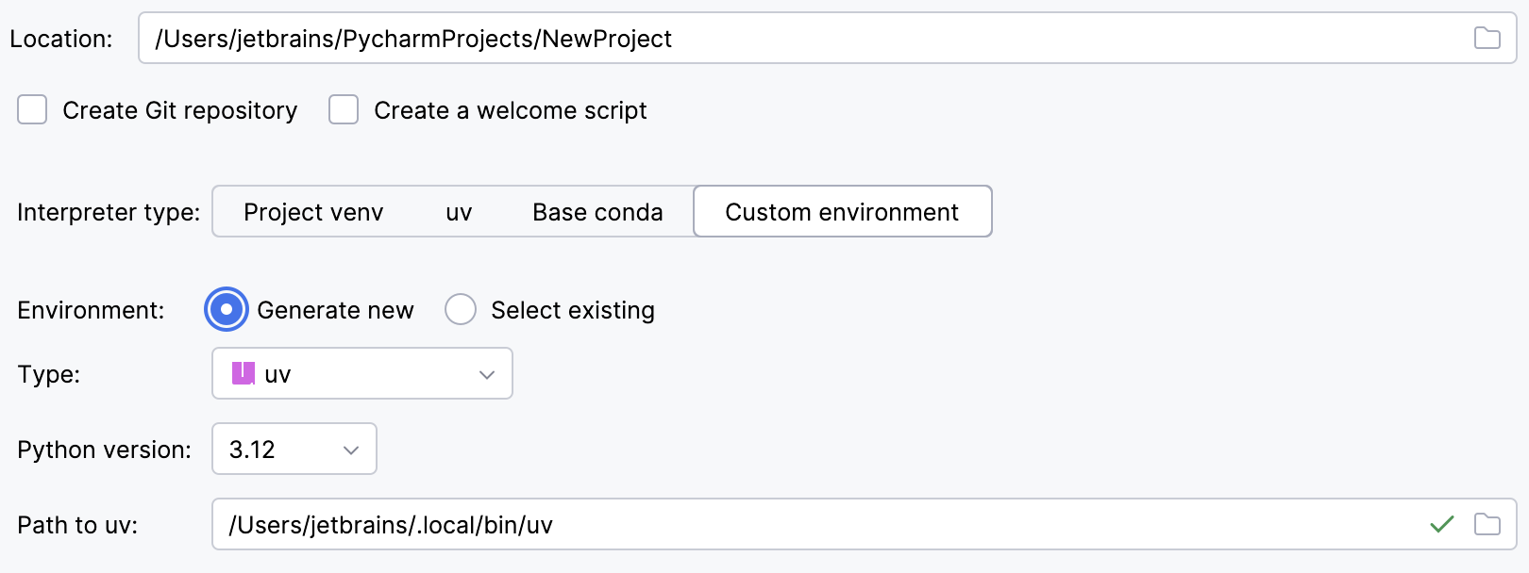This screenshot has width=1529, height=573.
Task: Click the purple uv icon in the Type combo box
Action: click(244, 373)
